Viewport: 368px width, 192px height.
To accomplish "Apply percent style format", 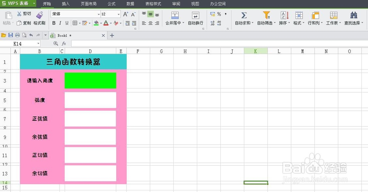I will pyautogui.click(x=219, y=14).
